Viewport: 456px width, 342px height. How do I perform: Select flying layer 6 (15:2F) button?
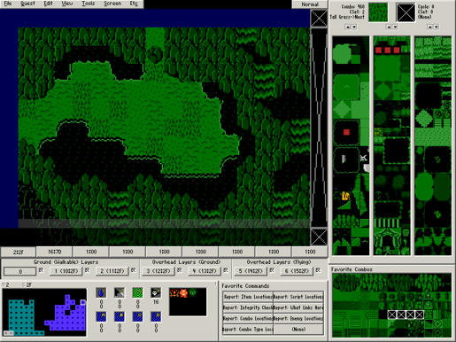297,271
